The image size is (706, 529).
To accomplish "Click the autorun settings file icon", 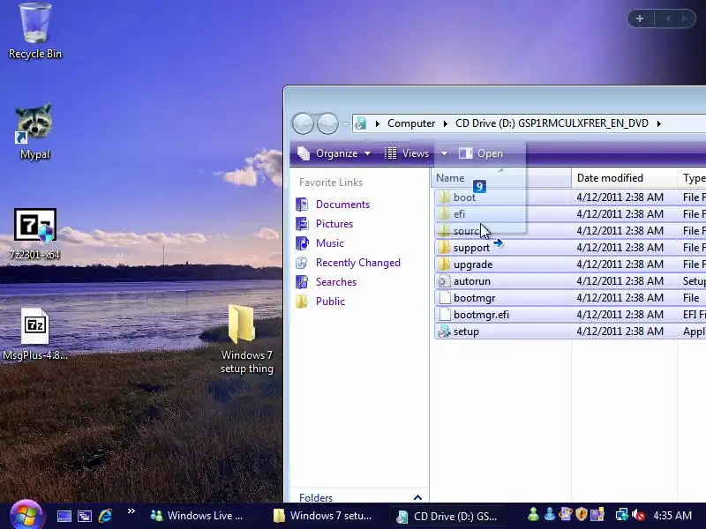I will pos(444,281).
